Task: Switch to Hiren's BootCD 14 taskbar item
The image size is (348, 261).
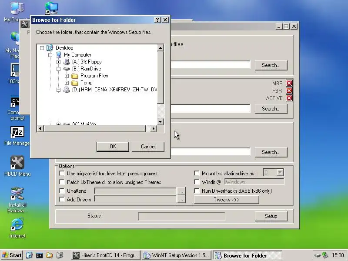Action: 106,255
